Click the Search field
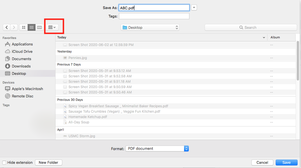The width and height of the screenshot is (301, 168). [251, 27]
